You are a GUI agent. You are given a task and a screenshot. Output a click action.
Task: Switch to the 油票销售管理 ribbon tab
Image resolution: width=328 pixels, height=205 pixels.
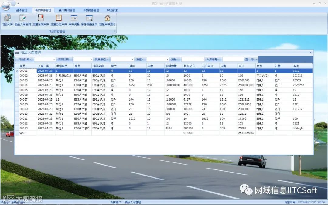91,10
